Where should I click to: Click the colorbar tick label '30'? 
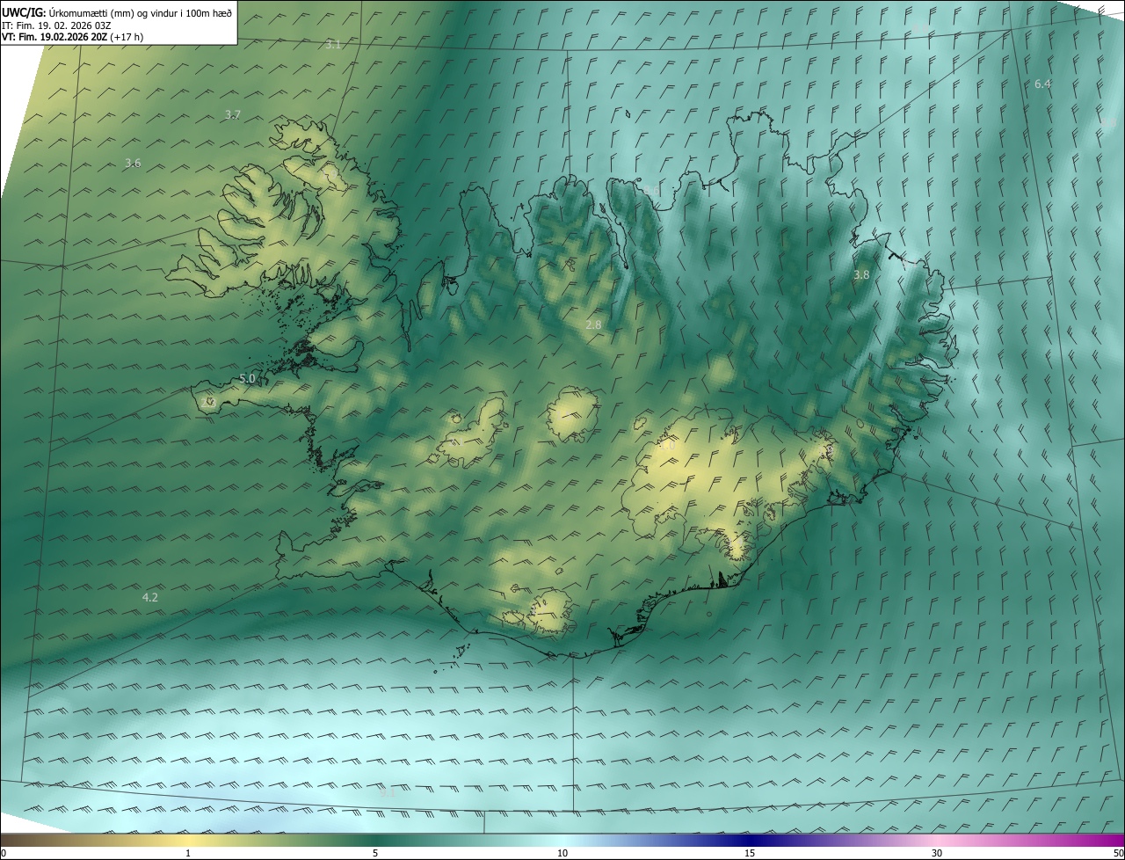coord(937,853)
